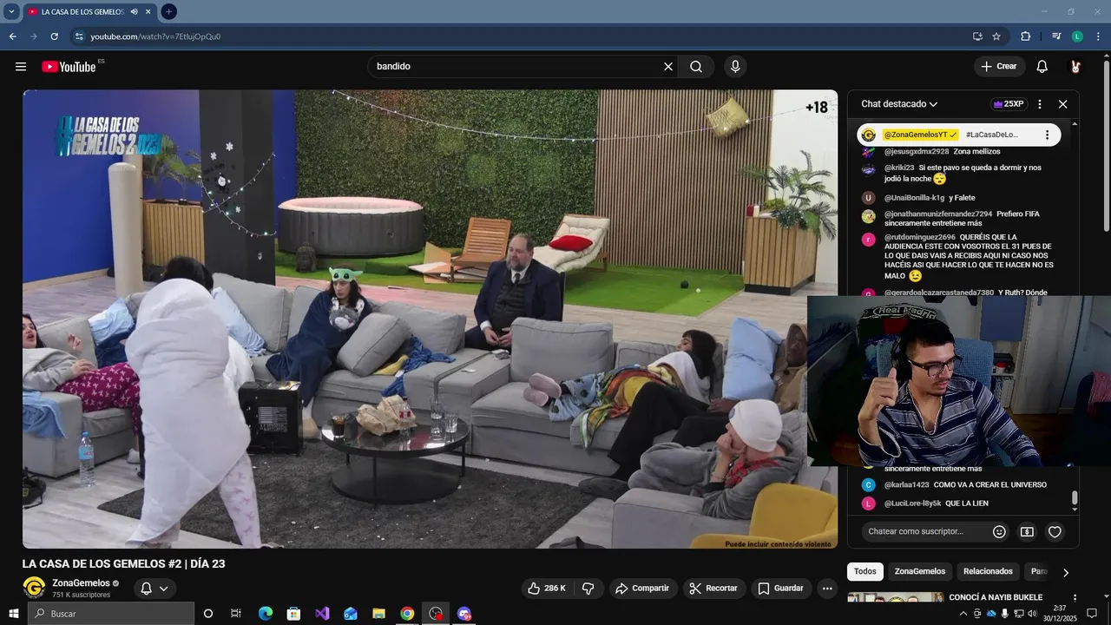Image resolution: width=1111 pixels, height=625 pixels.
Task: Open Super Chat dollar icon
Action: pyautogui.click(x=1027, y=532)
